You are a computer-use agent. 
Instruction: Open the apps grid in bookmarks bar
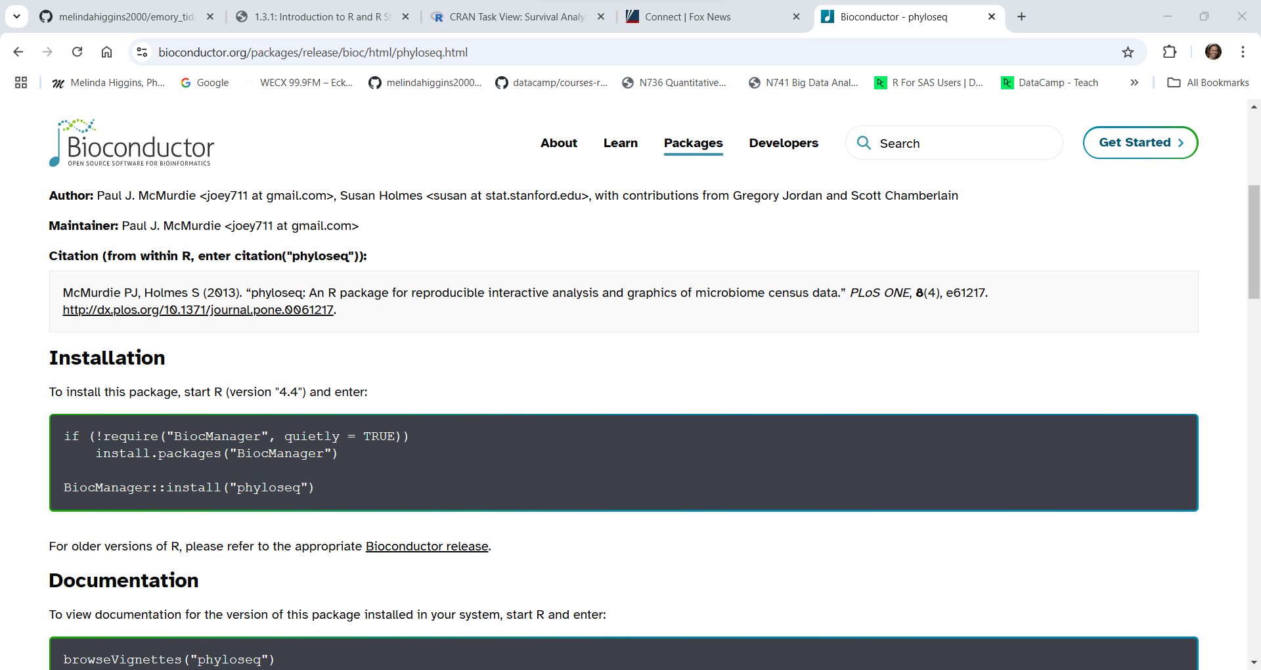click(x=21, y=83)
